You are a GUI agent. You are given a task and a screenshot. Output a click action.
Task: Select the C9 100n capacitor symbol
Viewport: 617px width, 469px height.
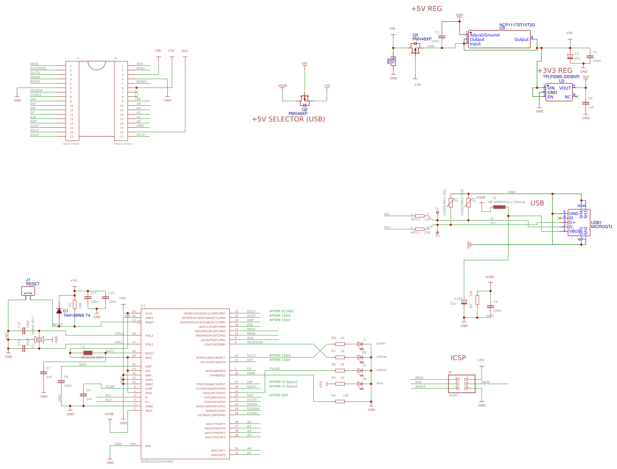pyautogui.click(x=490, y=306)
